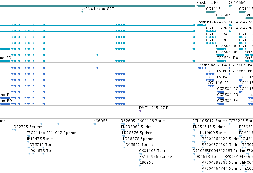Screen dimensions: 253x173
Task: Select polypeptide CG2604-PC
Action: 227,89
